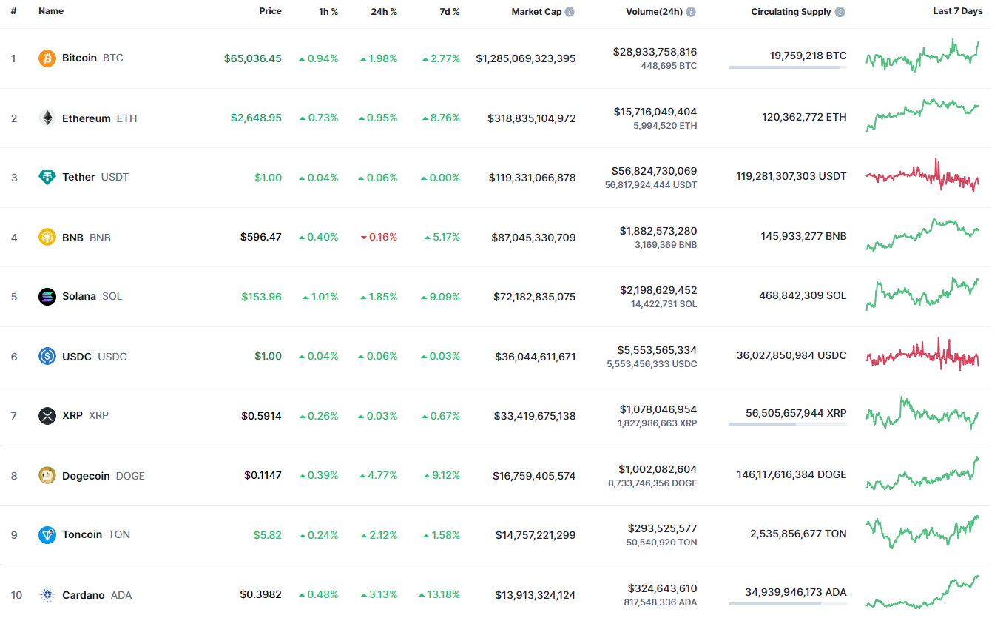This screenshot has width=1006, height=618.
Task: Open Ethereum's last 7 days chart
Action: pyautogui.click(x=922, y=115)
